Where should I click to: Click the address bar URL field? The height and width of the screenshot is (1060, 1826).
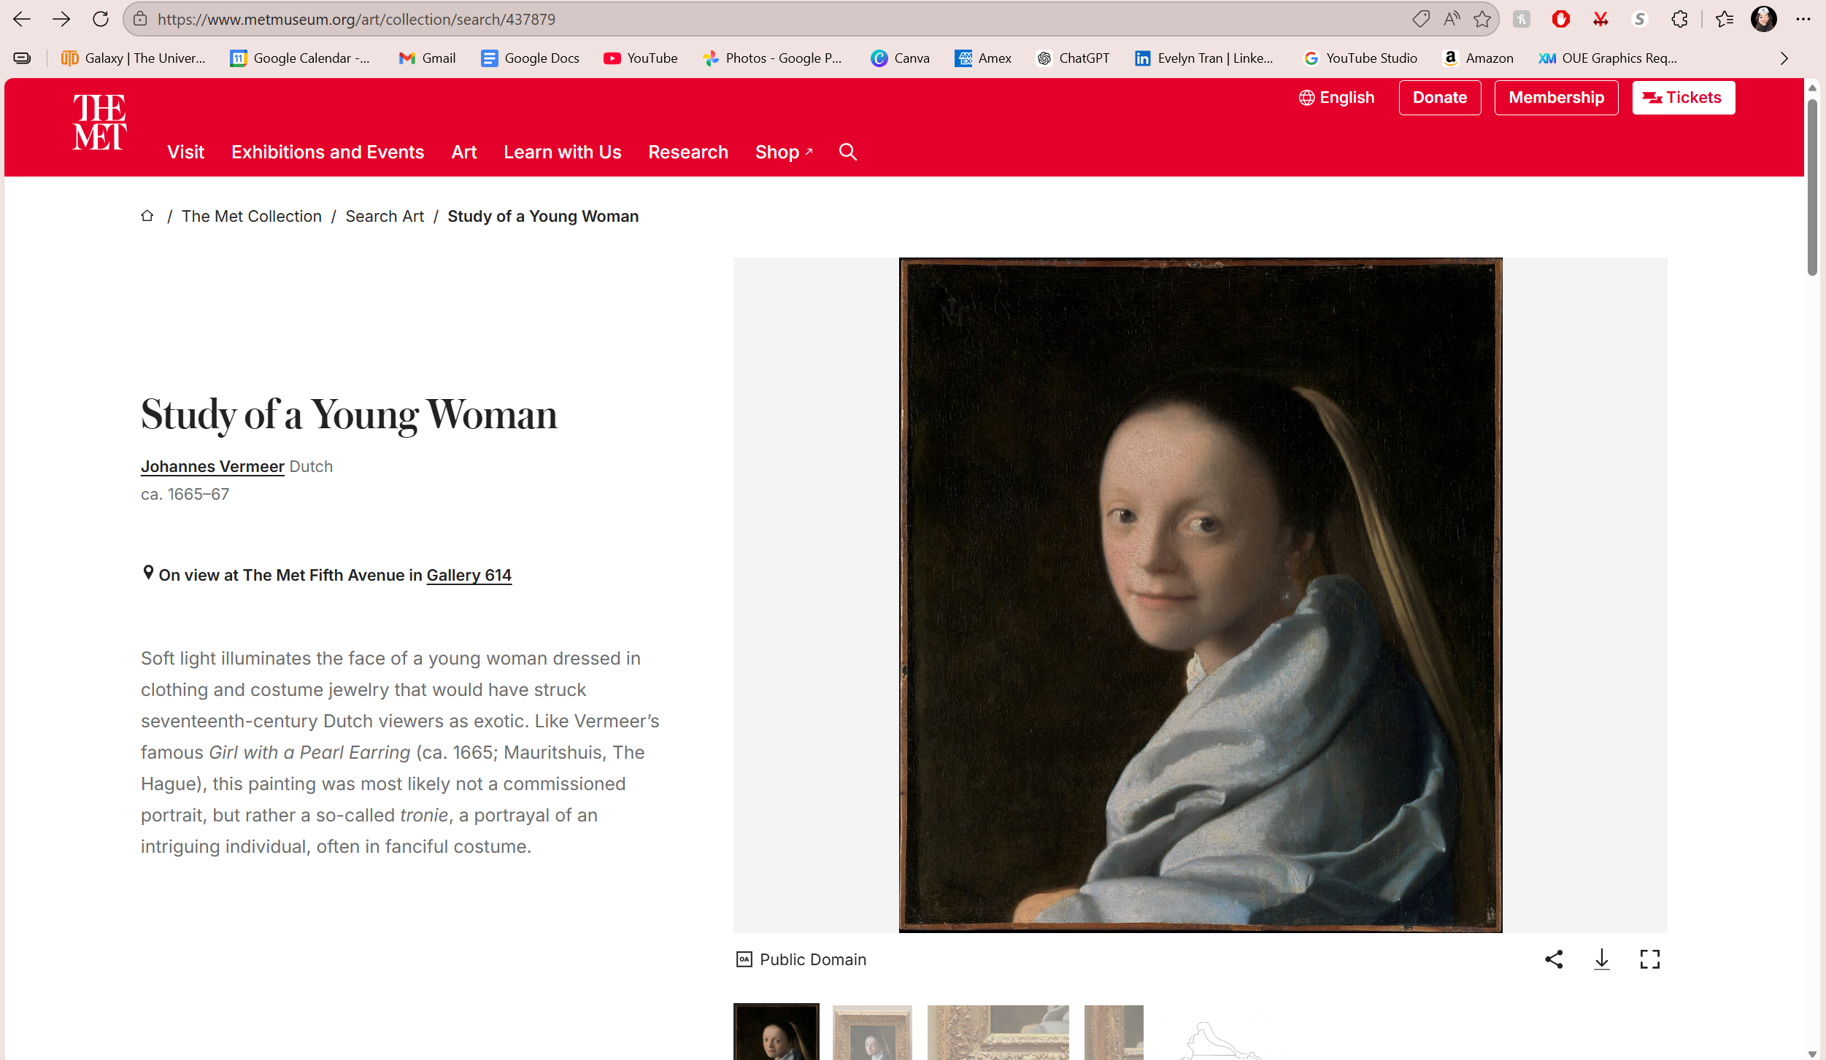click(730, 19)
